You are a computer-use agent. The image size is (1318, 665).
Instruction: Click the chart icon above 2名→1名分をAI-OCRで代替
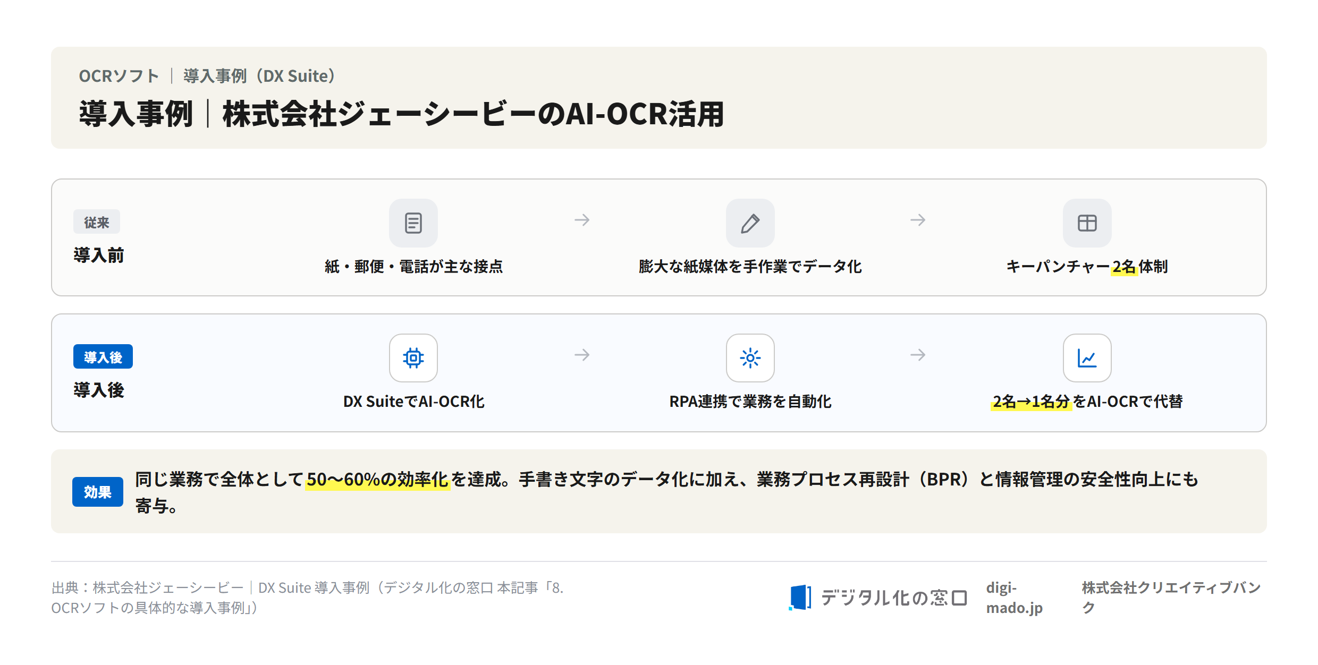(1087, 358)
